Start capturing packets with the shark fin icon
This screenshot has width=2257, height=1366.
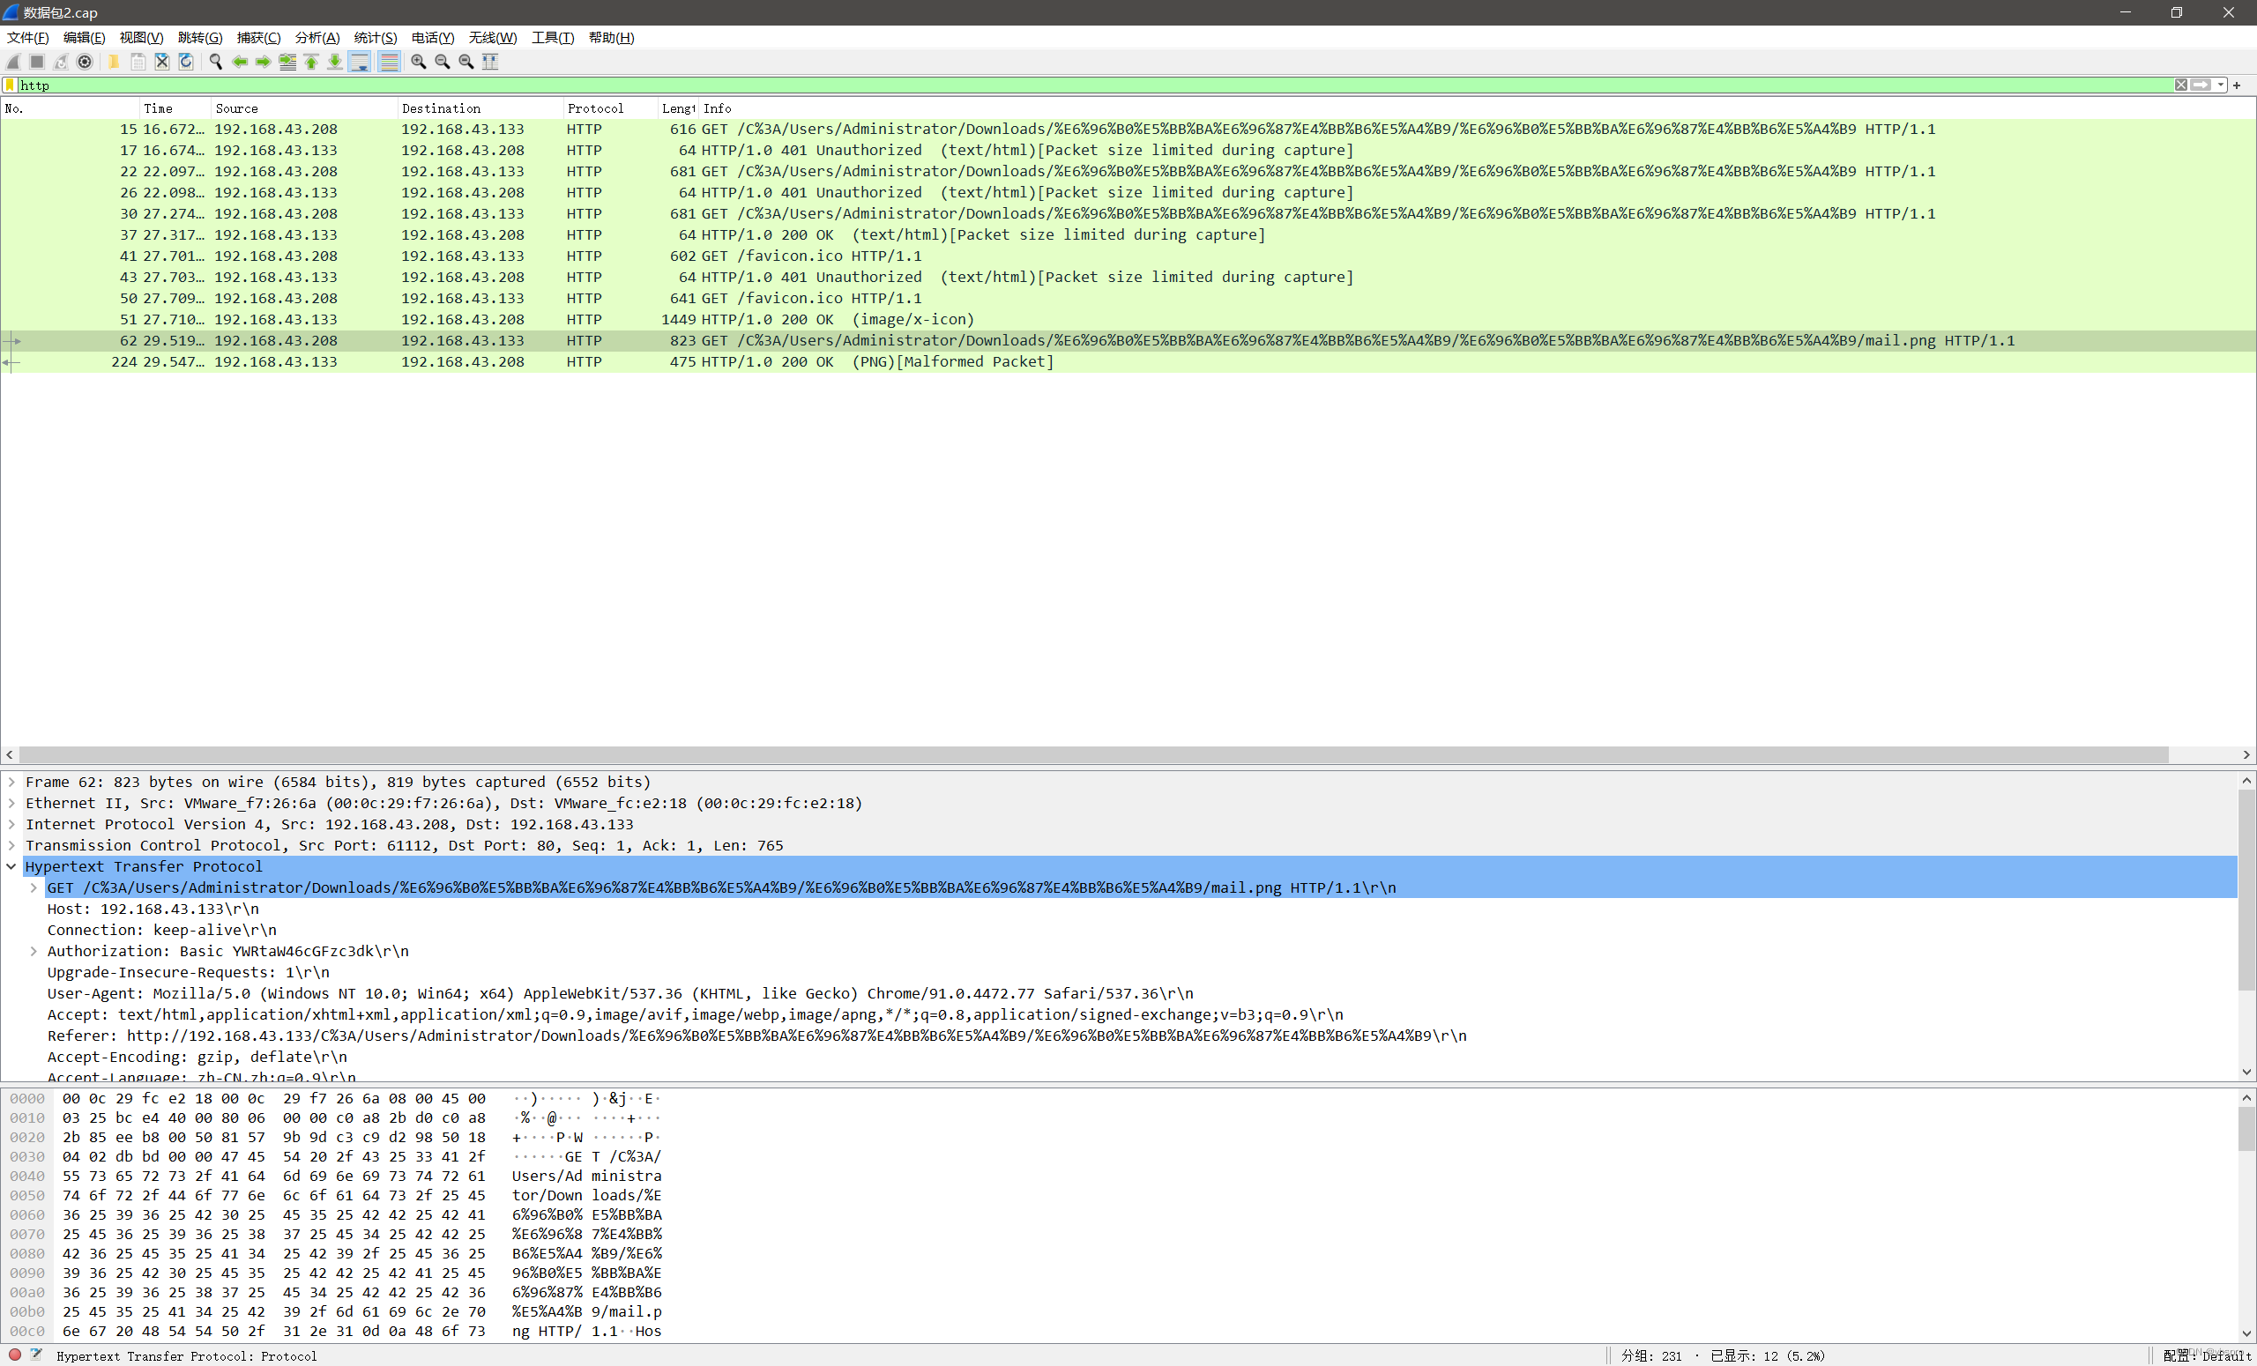(x=14, y=62)
